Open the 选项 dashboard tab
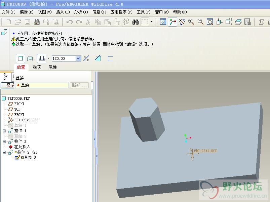 pyautogui.click(x=37, y=67)
